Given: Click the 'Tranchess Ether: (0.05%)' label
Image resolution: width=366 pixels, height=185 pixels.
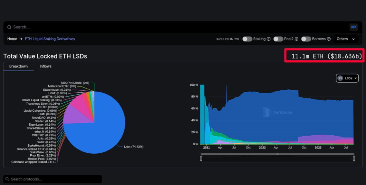Looking at the screenshot, I should click(x=43, y=104).
